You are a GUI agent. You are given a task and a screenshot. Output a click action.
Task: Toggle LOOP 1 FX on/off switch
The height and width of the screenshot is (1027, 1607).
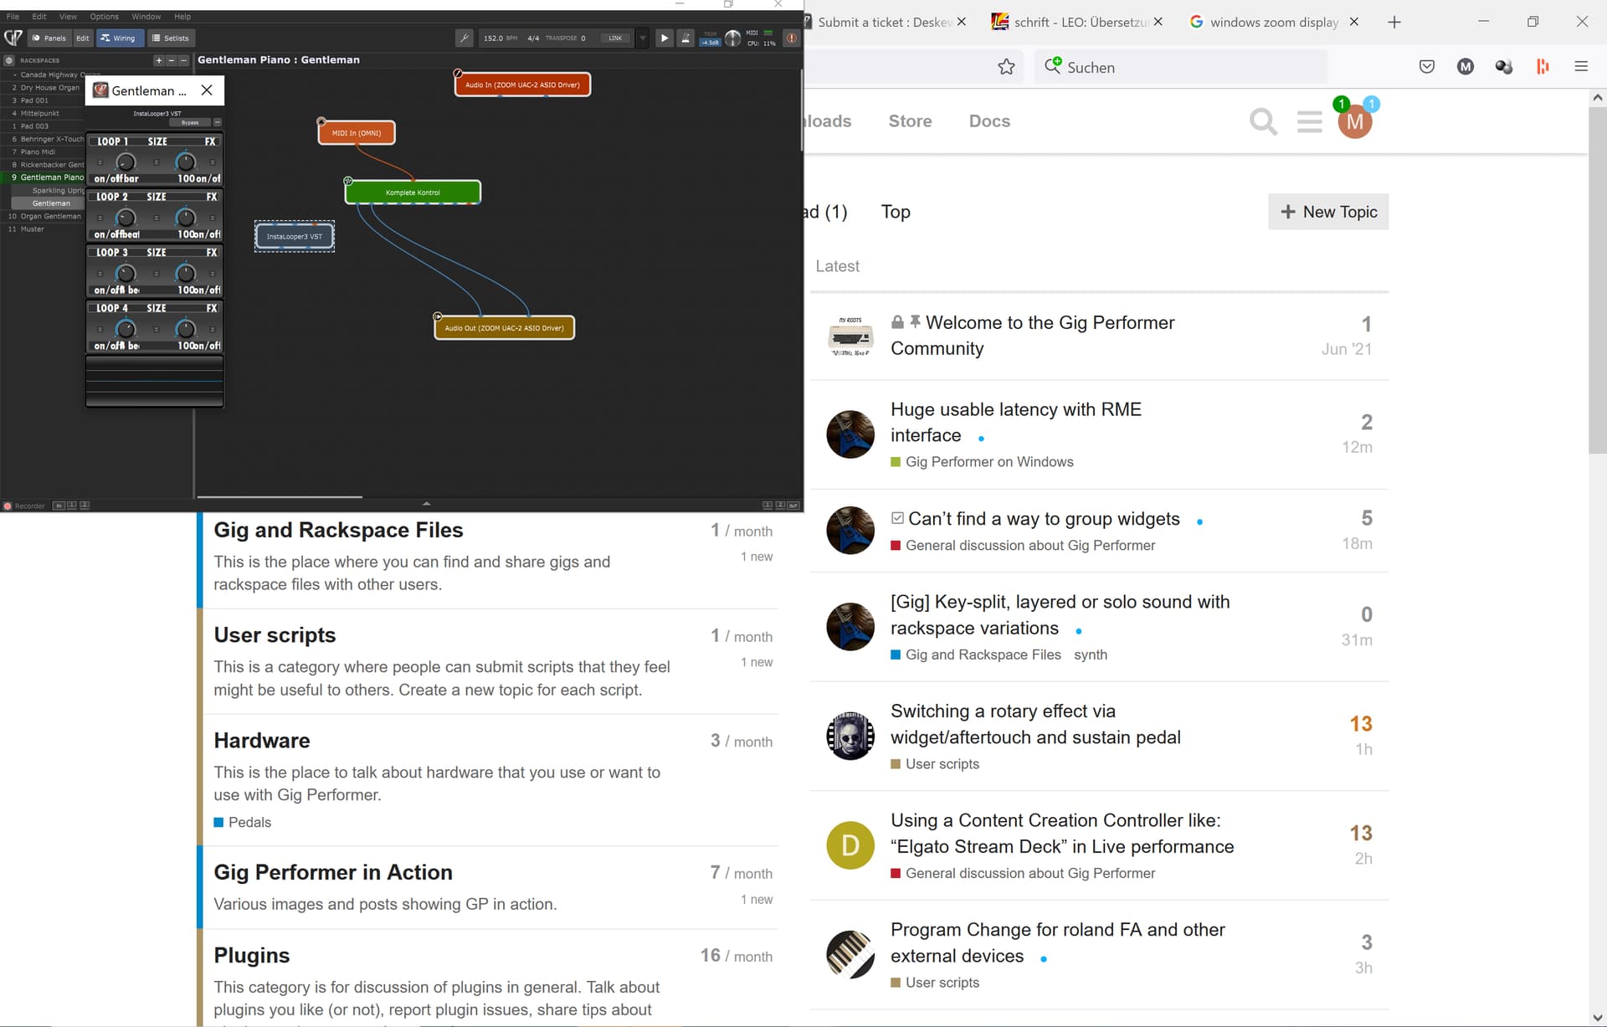click(x=213, y=162)
